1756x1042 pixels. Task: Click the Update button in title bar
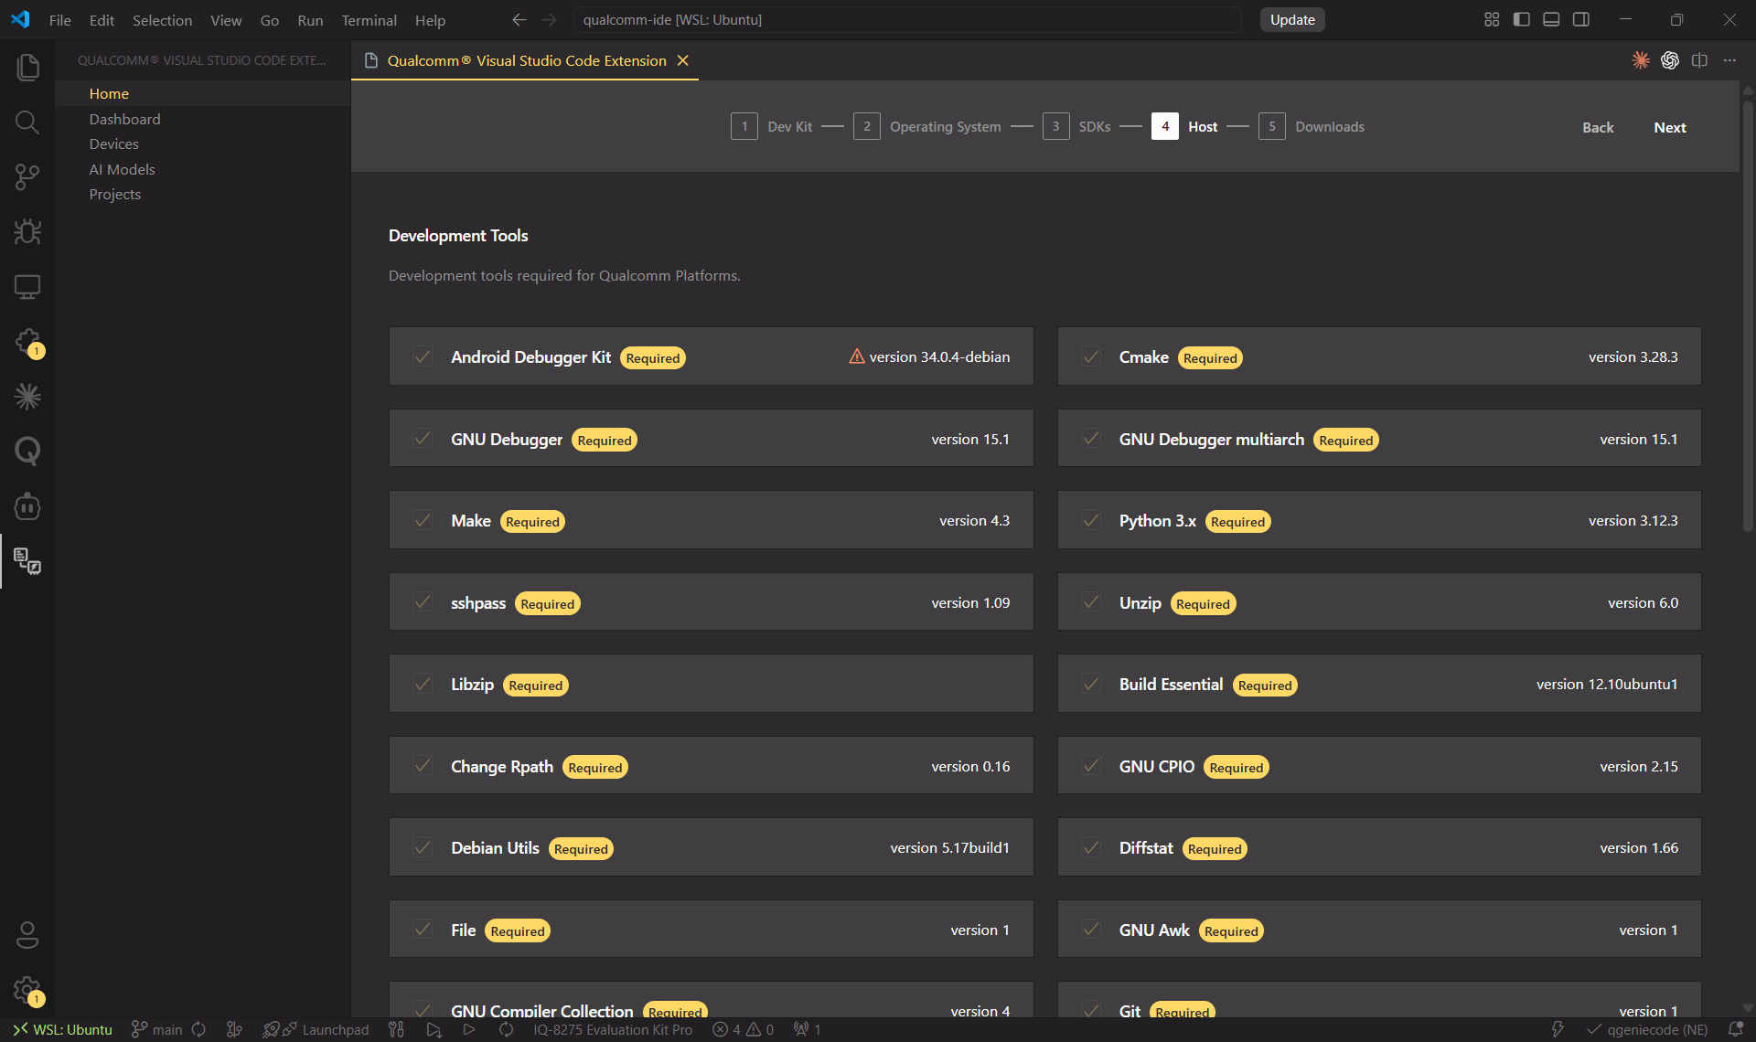(1292, 19)
